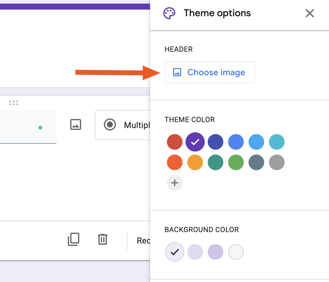Select the green theme color

[236, 162]
